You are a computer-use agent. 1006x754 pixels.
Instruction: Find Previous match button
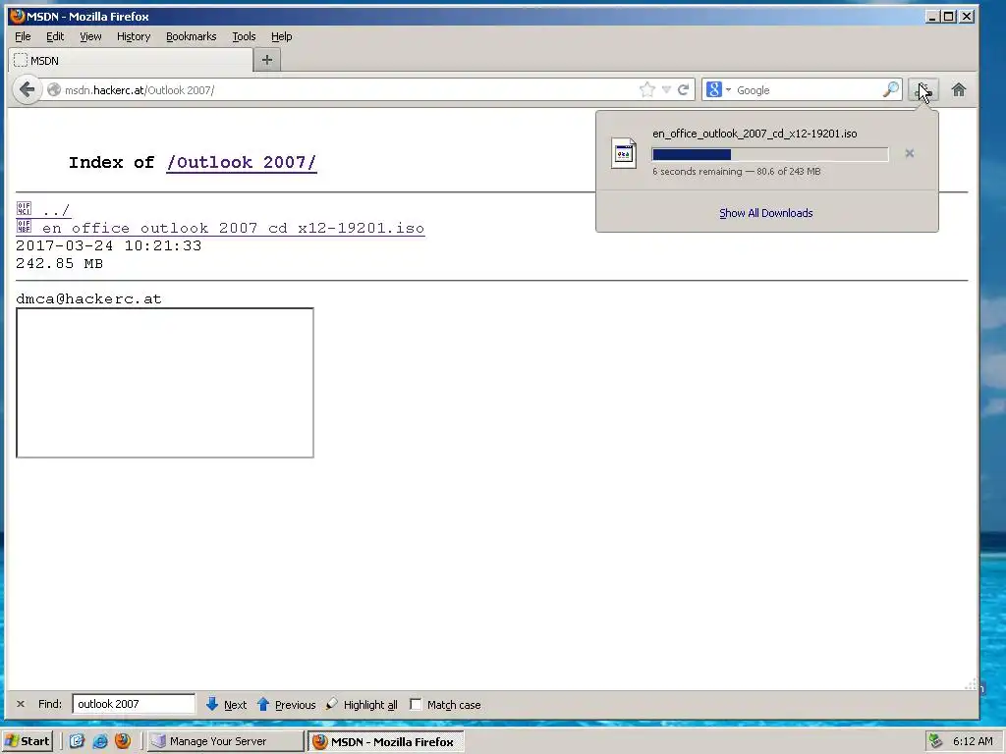[x=286, y=705]
